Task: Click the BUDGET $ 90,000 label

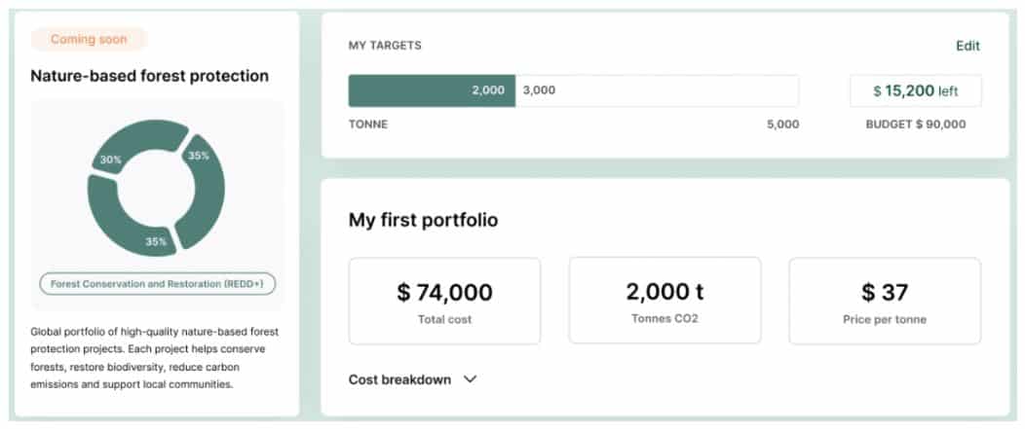Action: pos(915,125)
